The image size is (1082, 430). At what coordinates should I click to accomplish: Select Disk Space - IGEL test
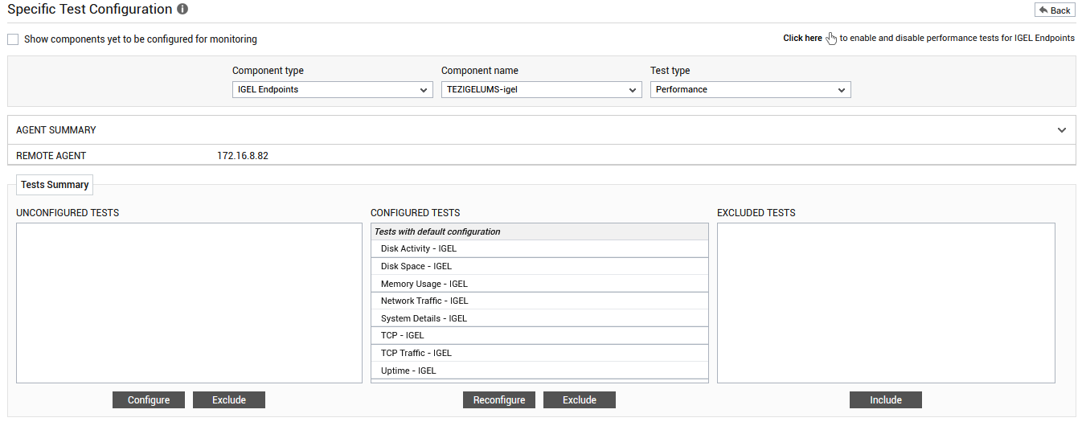(x=539, y=266)
